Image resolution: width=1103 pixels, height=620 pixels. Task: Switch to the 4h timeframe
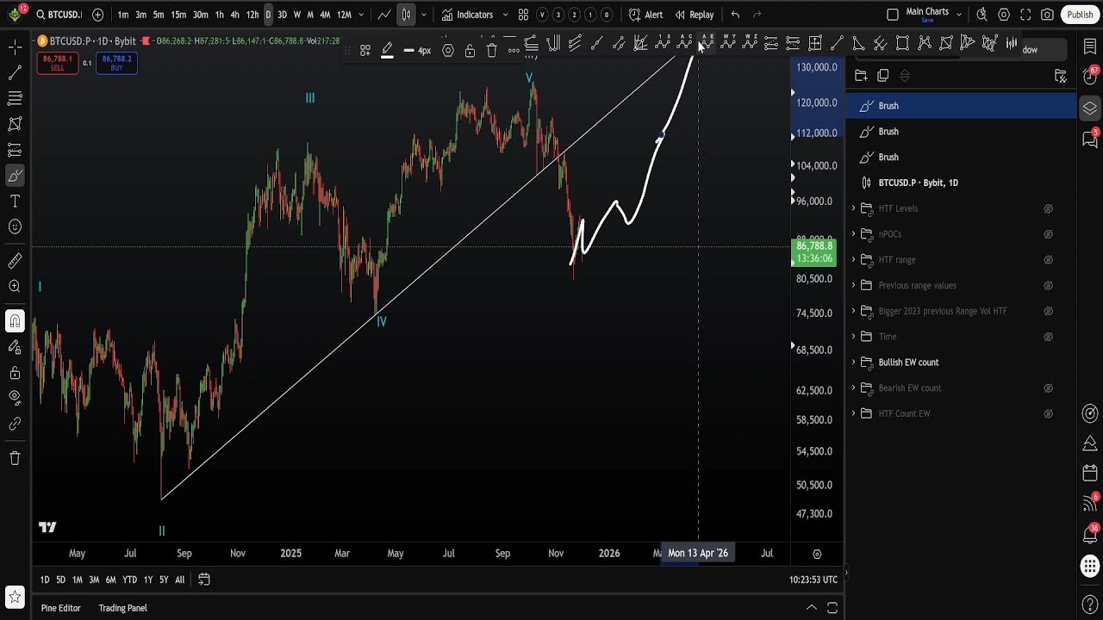click(234, 15)
